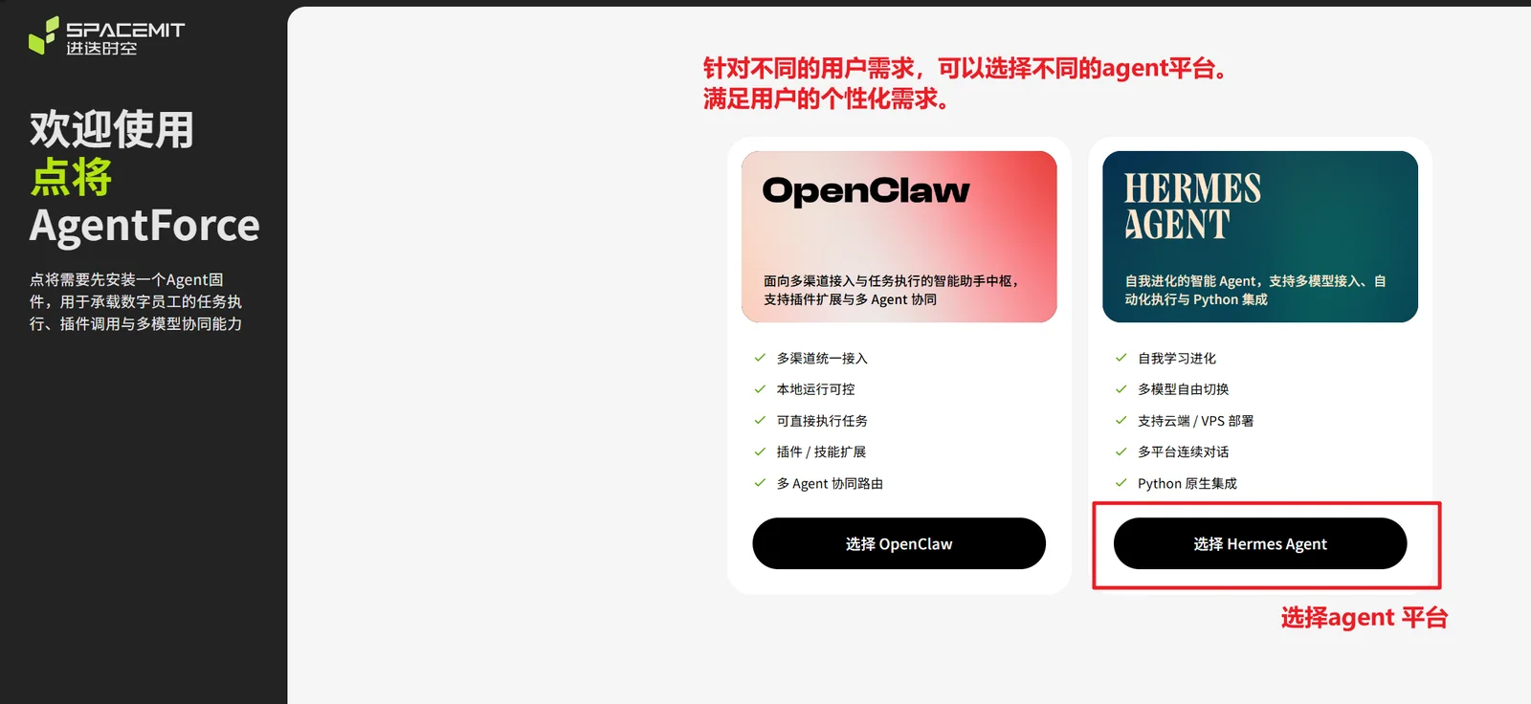Click checkmark beside 多平台连续对话

point(1121,451)
